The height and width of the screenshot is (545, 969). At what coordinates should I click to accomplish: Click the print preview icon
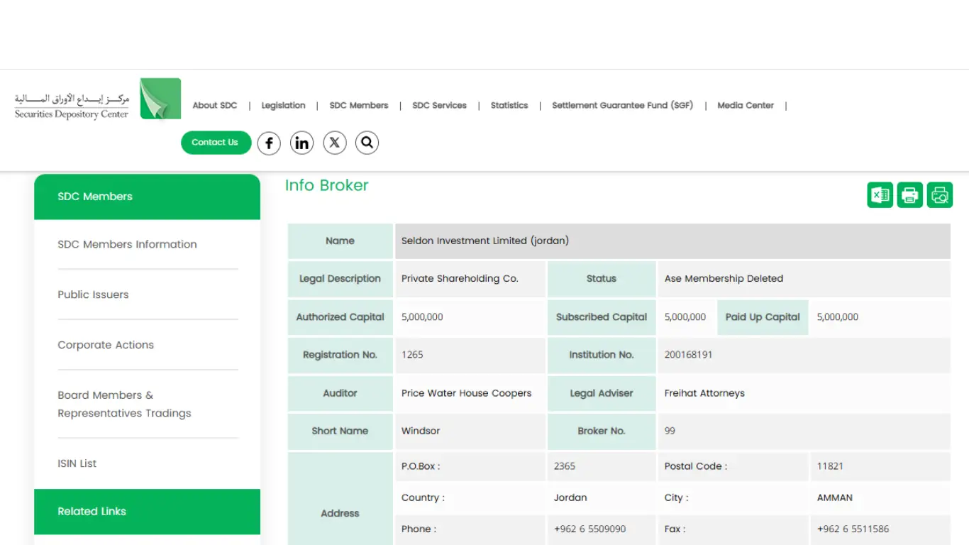click(x=940, y=195)
